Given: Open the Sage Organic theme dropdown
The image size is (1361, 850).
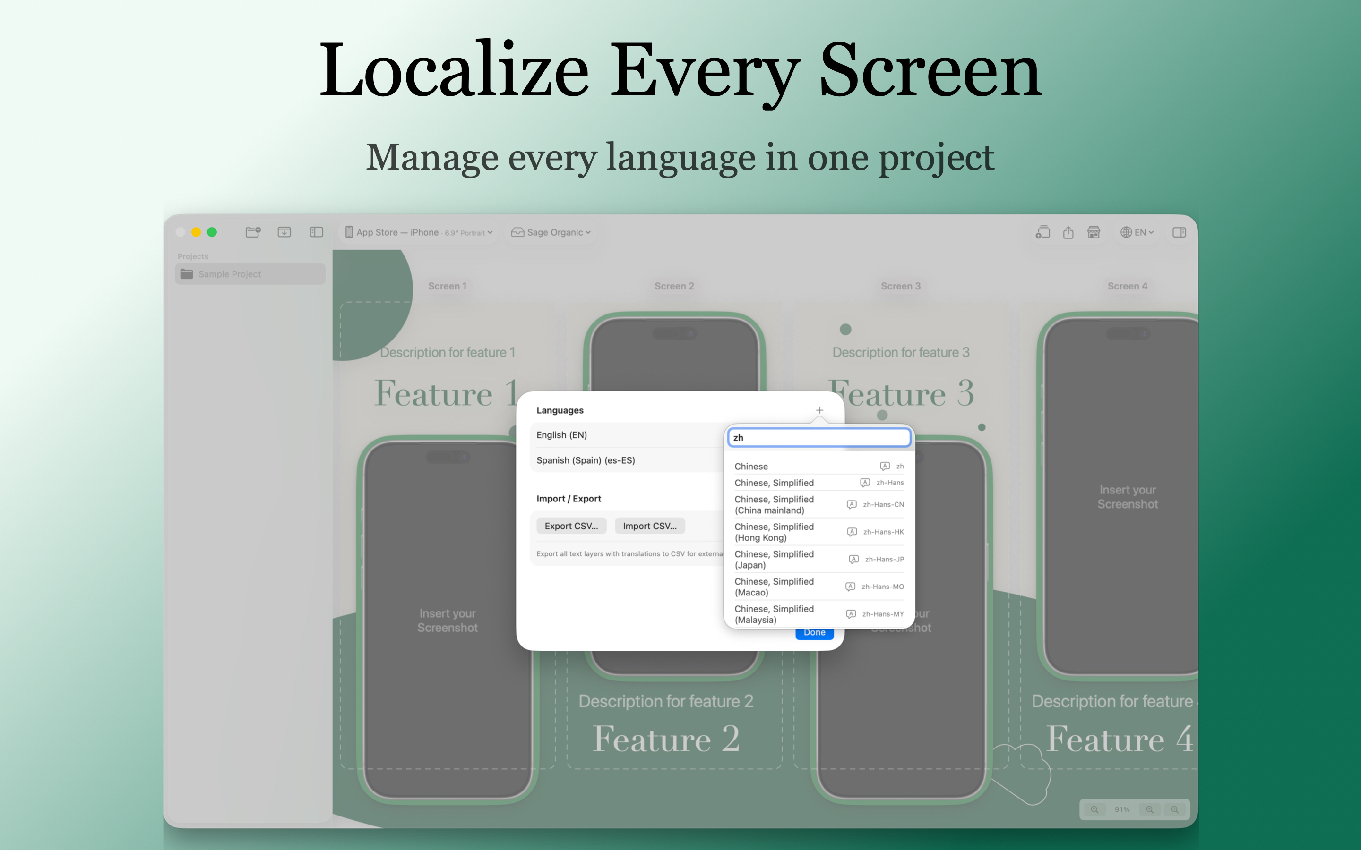Looking at the screenshot, I should click(551, 232).
